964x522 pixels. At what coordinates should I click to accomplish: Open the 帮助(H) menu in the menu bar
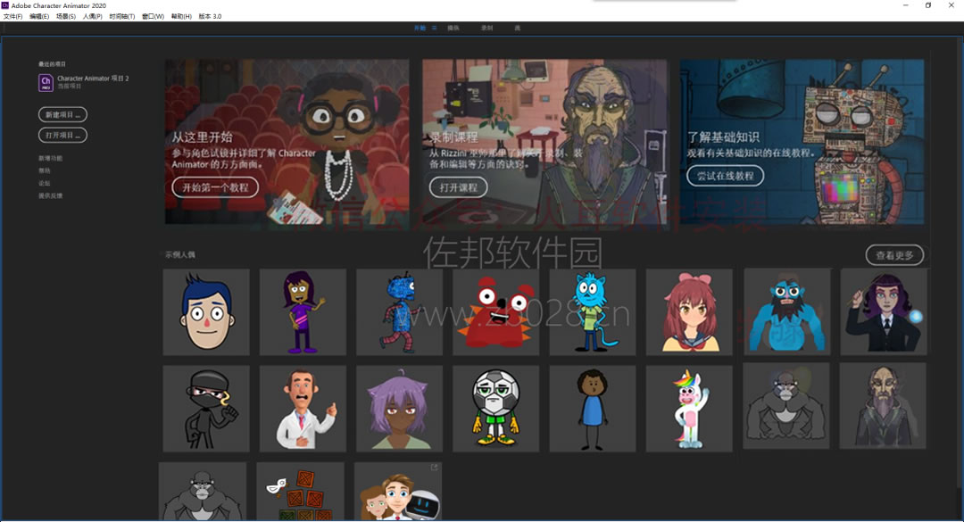pyautogui.click(x=180, y=17)
